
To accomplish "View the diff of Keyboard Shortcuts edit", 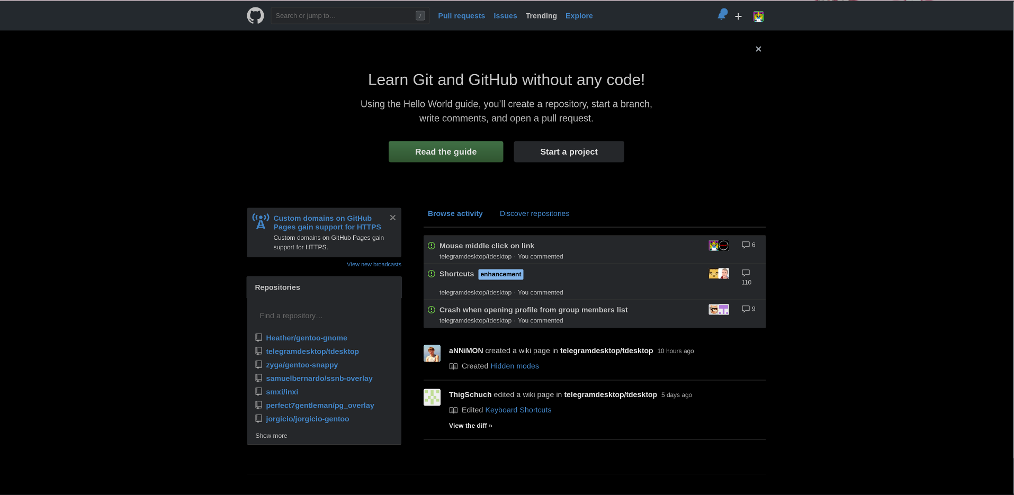I will click(x=470, y=425).
